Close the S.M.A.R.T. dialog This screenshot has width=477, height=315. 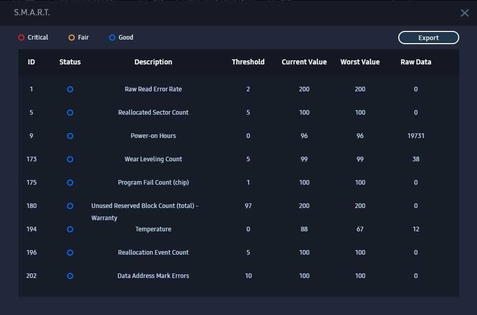click(x=464, y=13)
